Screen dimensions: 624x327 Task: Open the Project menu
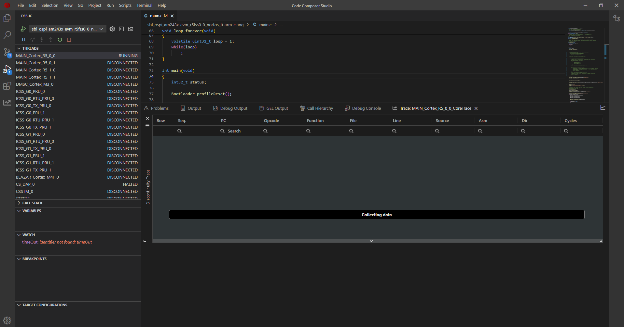tap(95, 5)
